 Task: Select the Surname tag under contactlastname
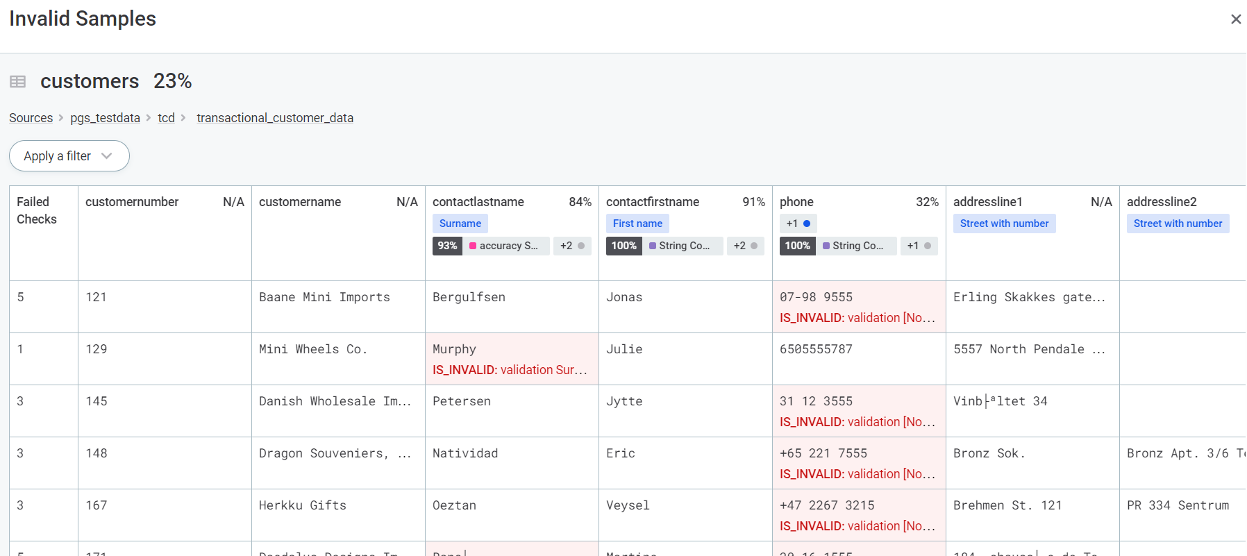click(460, 224)
